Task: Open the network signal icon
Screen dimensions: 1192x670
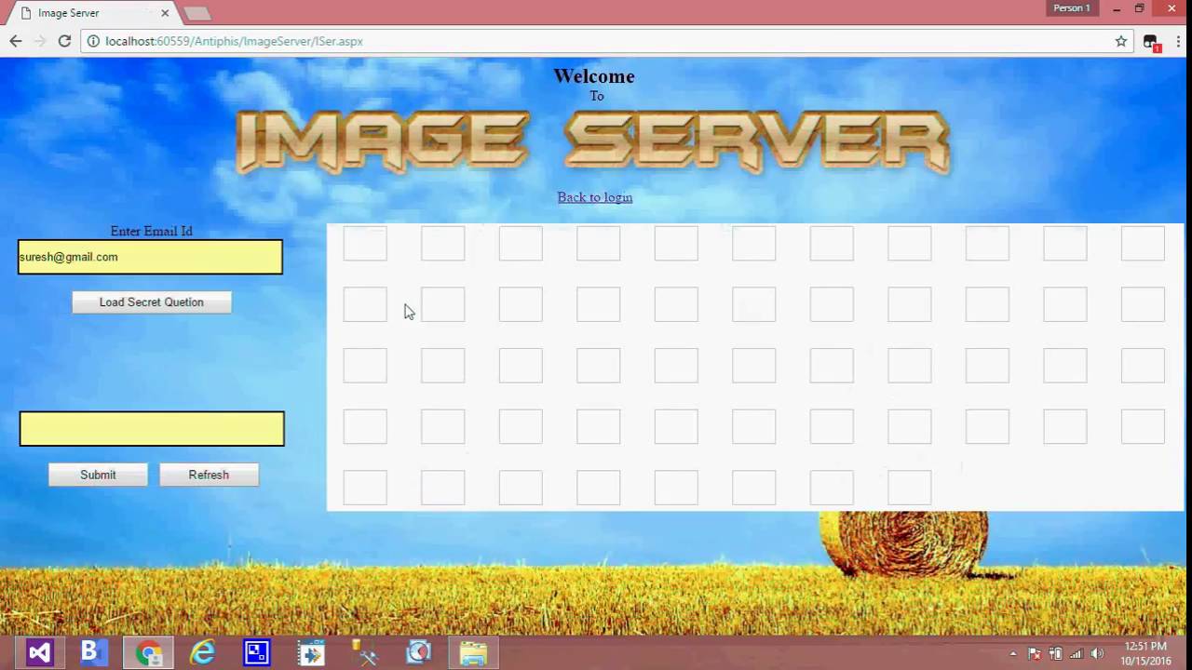Action: pyautogui.click(x=1077, y=653)
